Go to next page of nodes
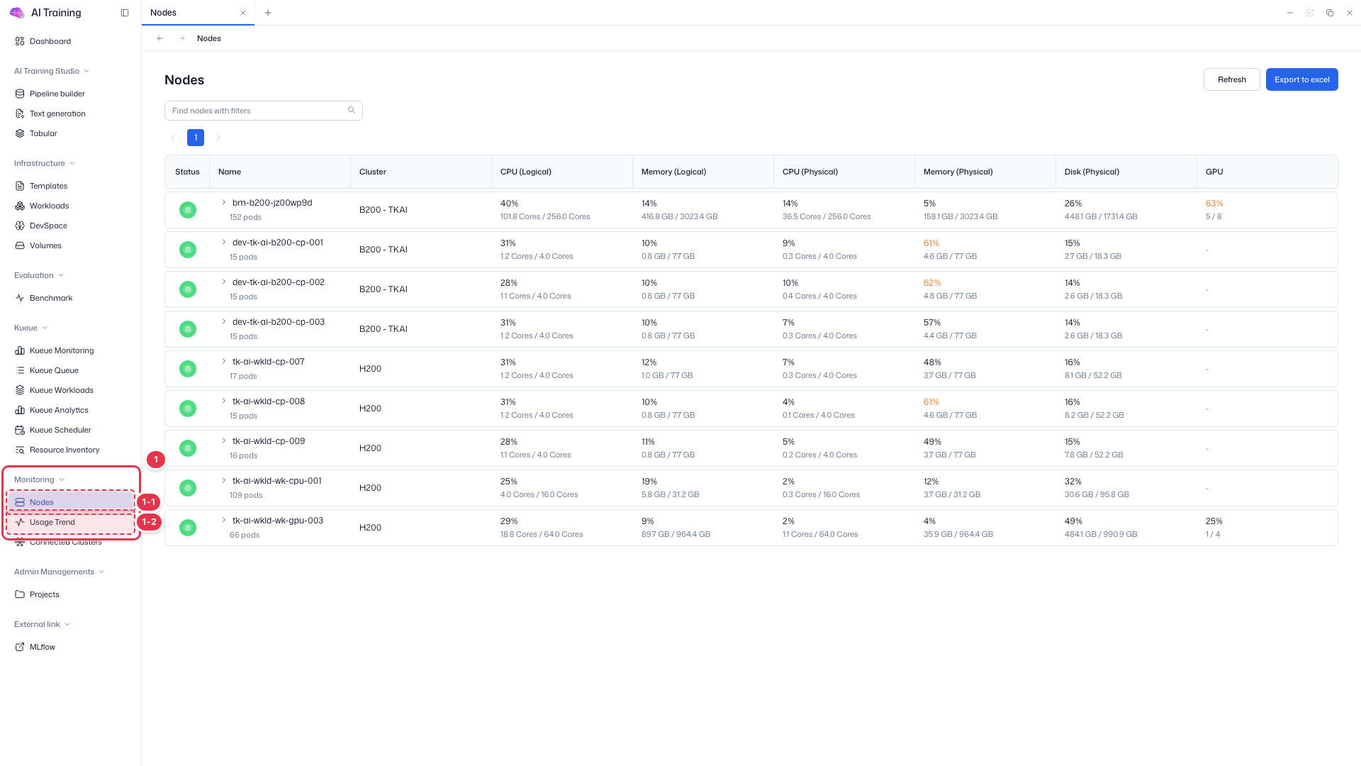Viewport: 1361px width, 766px height. (218, 138)
